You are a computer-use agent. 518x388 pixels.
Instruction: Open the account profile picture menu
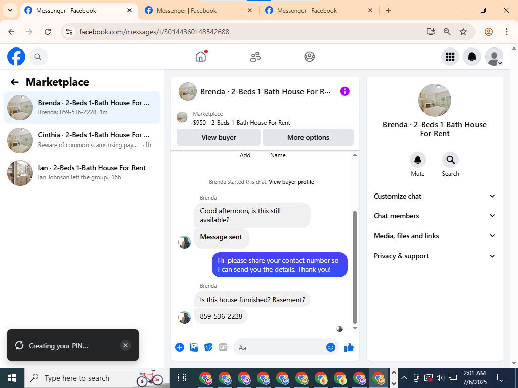494,57
